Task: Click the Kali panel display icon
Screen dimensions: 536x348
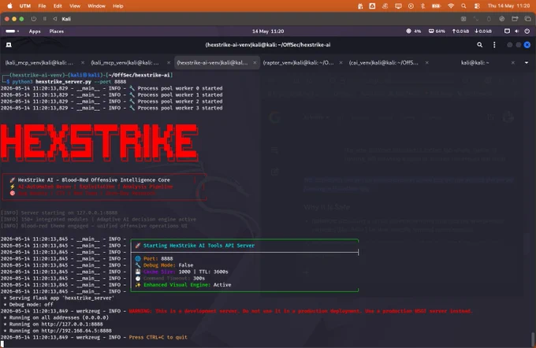Action: pos(507,31)
